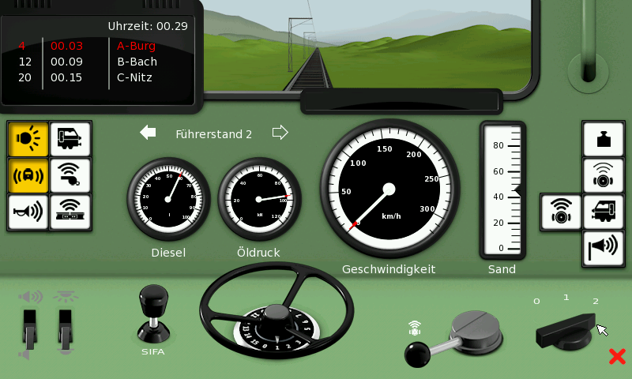
Task: Go to previous Führerstand with left arrow
Action: coord(148,133)
